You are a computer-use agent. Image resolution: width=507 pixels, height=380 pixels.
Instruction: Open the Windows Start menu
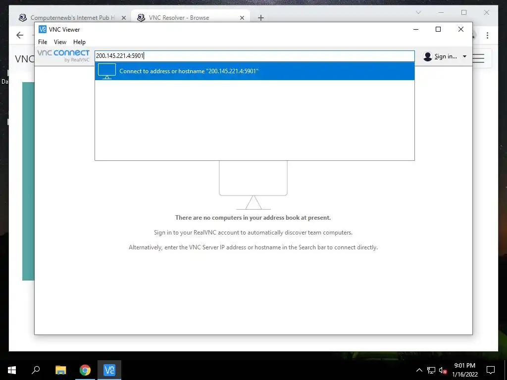12,370
